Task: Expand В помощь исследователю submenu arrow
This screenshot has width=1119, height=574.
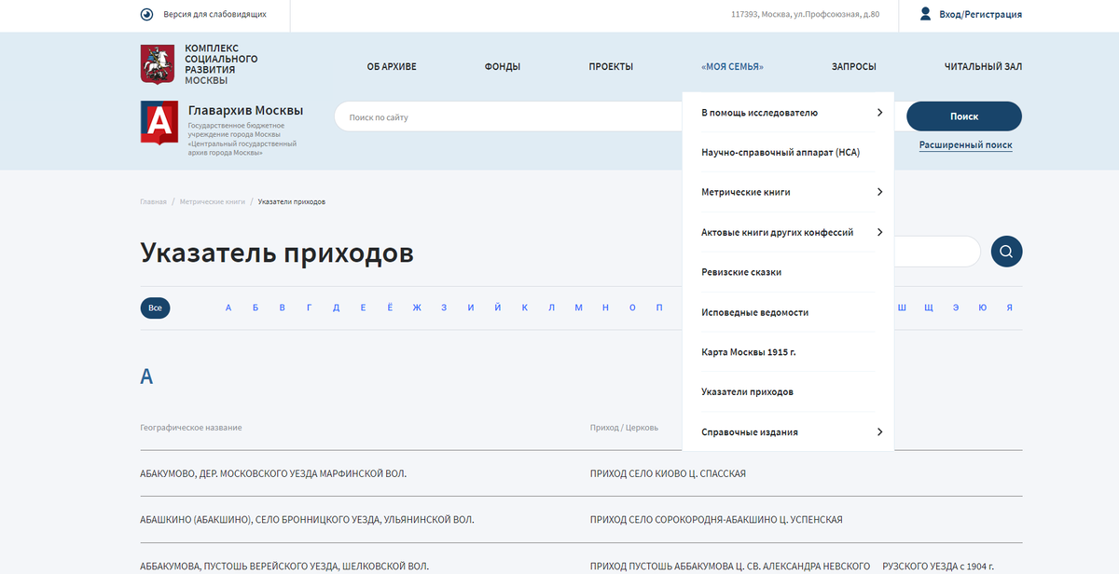Action: 879,113
